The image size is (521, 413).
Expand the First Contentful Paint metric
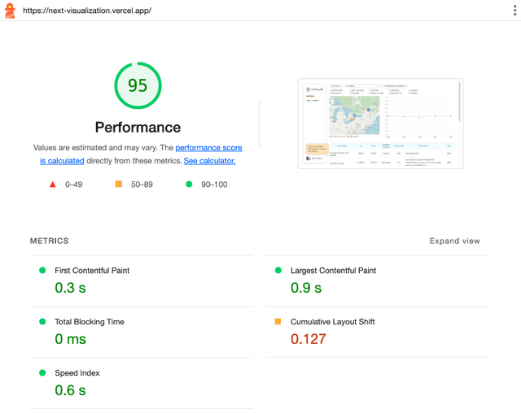141,281
